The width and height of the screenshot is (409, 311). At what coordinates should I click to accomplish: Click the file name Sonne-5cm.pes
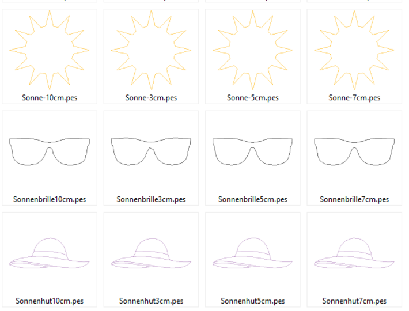[253, 98]
